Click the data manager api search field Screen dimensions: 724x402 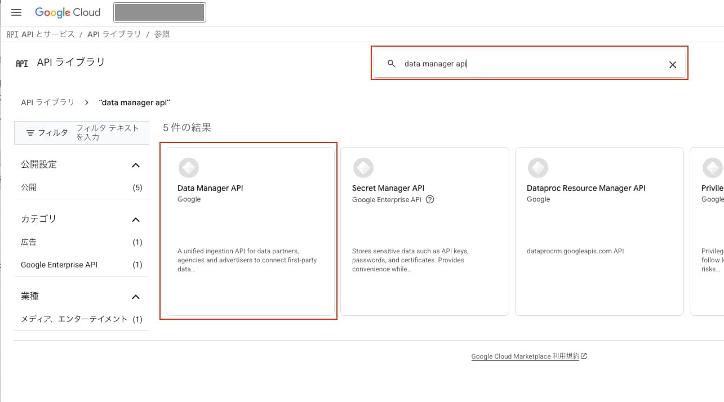click(x=530, y=64)
